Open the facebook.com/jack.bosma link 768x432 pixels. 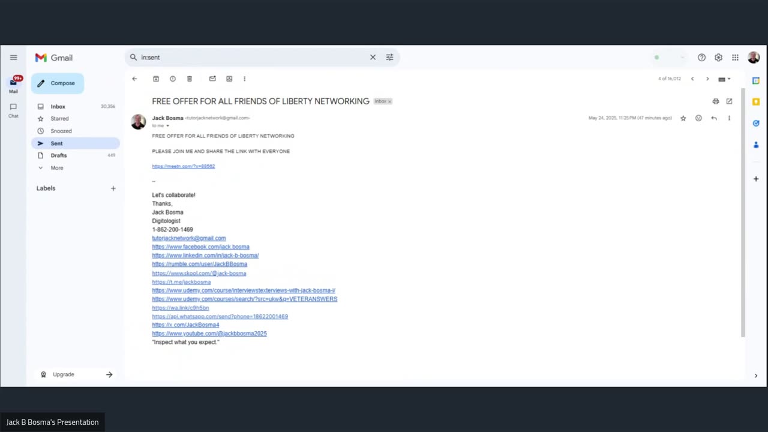(x=200, y=247)
